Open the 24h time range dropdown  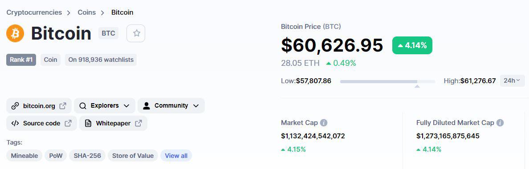pos(512,81)
